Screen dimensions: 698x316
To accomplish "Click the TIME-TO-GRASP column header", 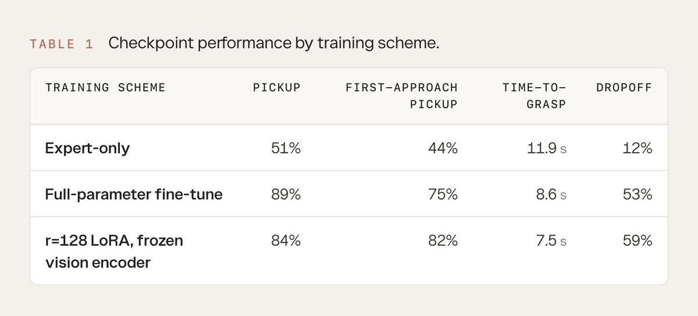I will [x=534, y=96].
